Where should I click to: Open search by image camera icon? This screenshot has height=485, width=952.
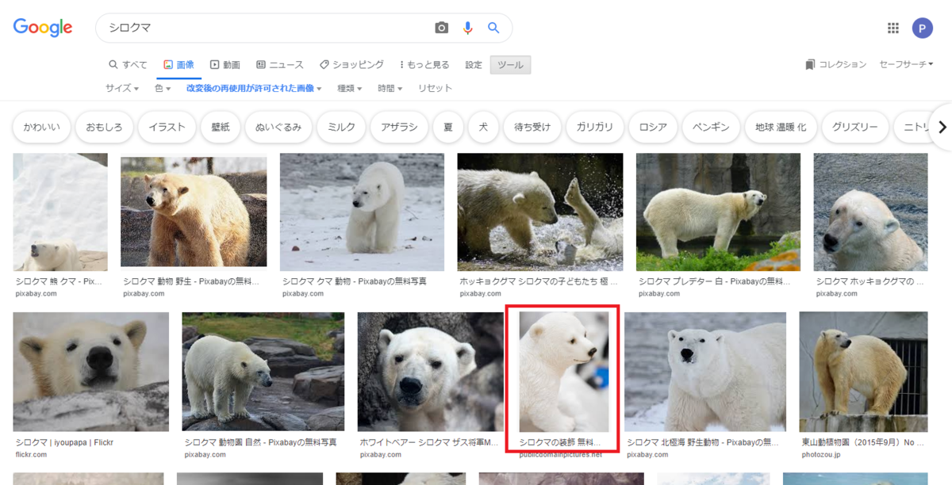tap(442, 28)
